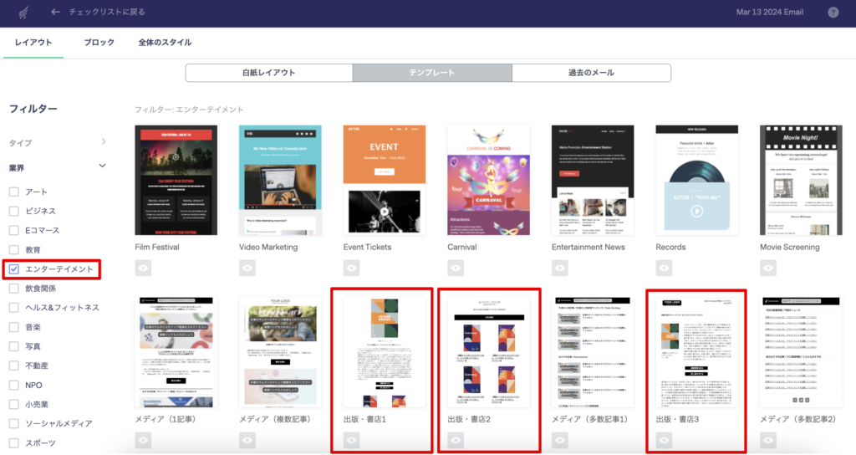Image resolution: width=856 pixels, height=455 pixels.
Task: Select the 過去のメール button
Action: [591, 73]
